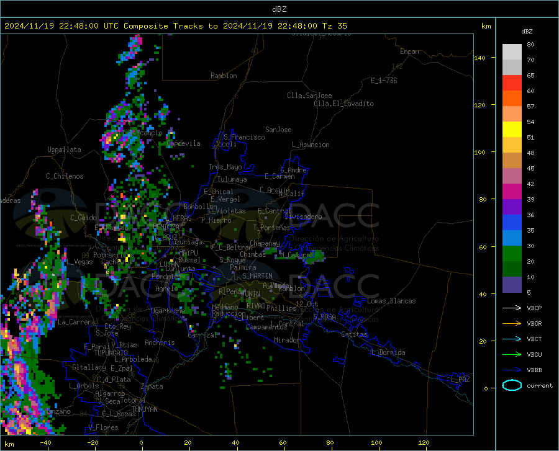The width and height of the screenshot is (559, 451).
Task: Click the 'L_PAZ' map label
Action: [460, 380]
